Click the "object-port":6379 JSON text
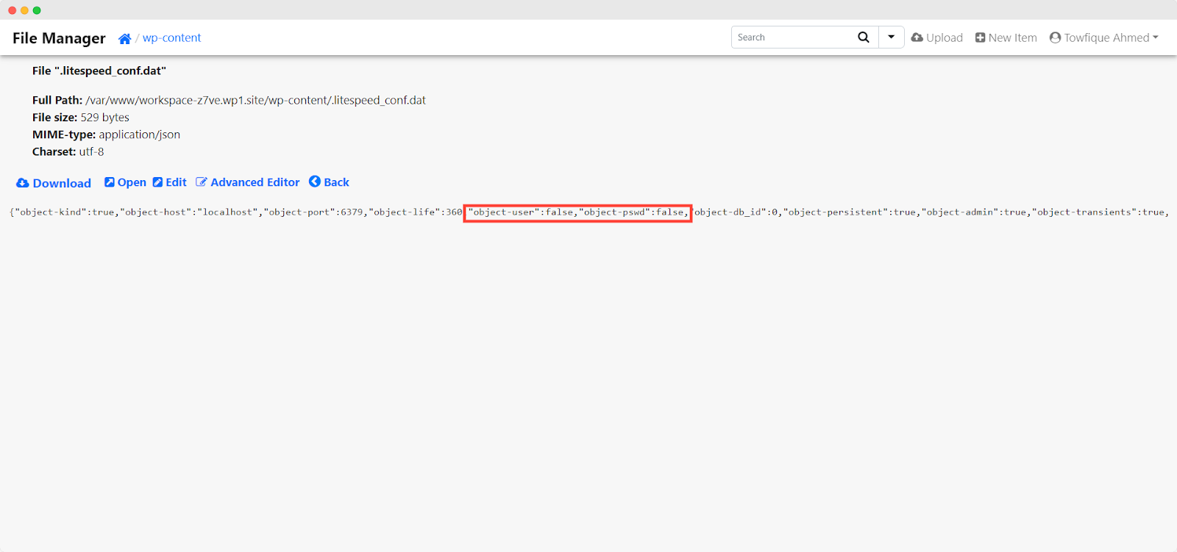 (313, 212)
